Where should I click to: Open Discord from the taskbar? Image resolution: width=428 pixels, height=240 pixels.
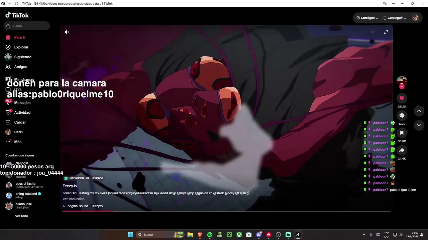tap(259, 235)
